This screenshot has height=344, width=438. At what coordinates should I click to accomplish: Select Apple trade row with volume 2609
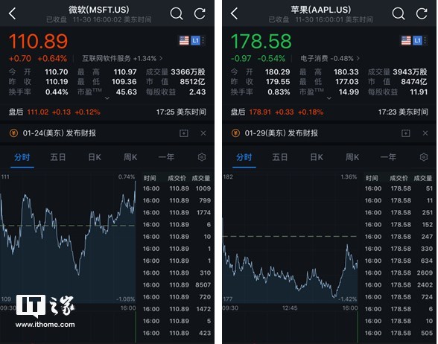pyautogui.click(x=399, y=273)
